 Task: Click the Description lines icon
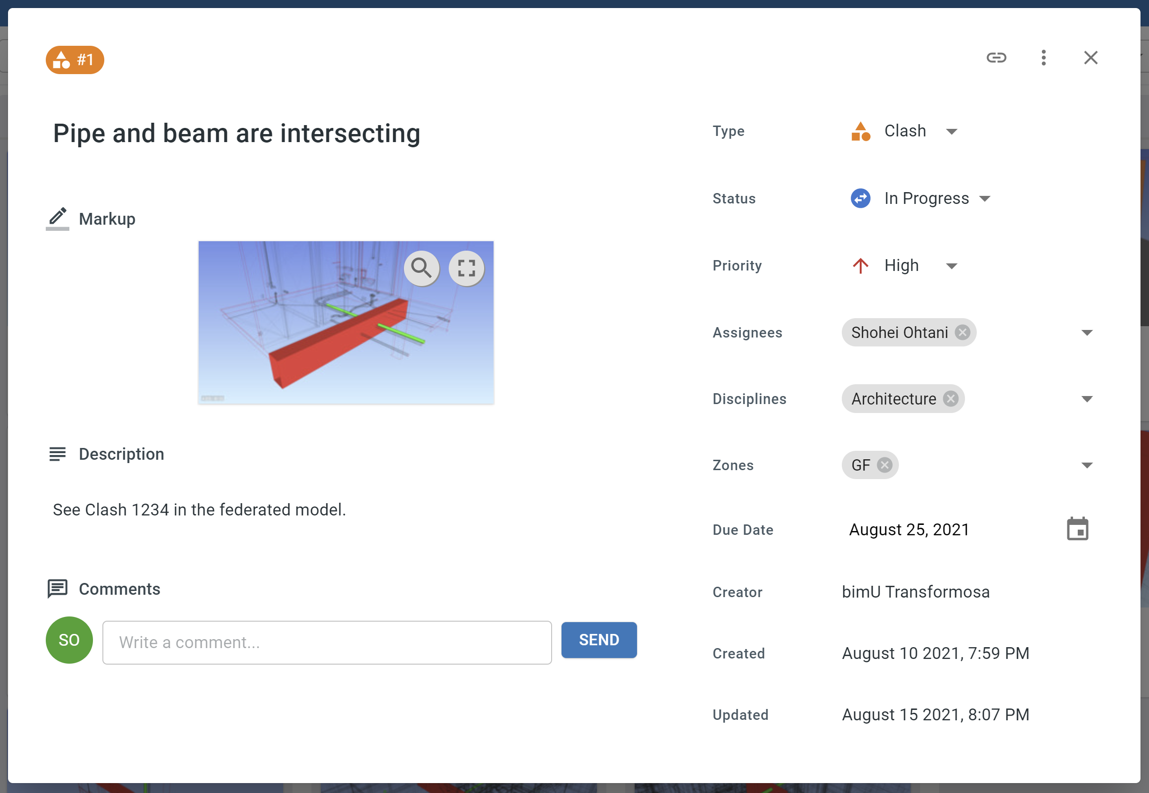[x=58, y=454]
